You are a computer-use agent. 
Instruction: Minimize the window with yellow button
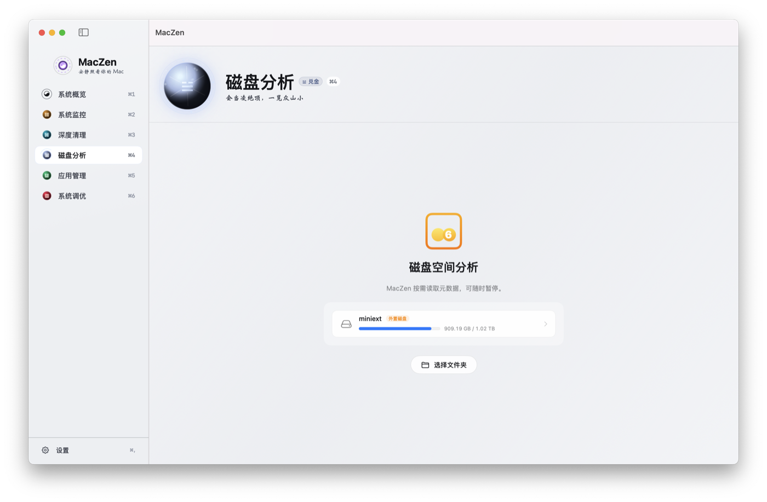(x=52, y=33)
